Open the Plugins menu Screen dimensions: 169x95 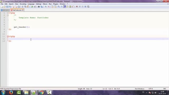(x=56, y=4)
